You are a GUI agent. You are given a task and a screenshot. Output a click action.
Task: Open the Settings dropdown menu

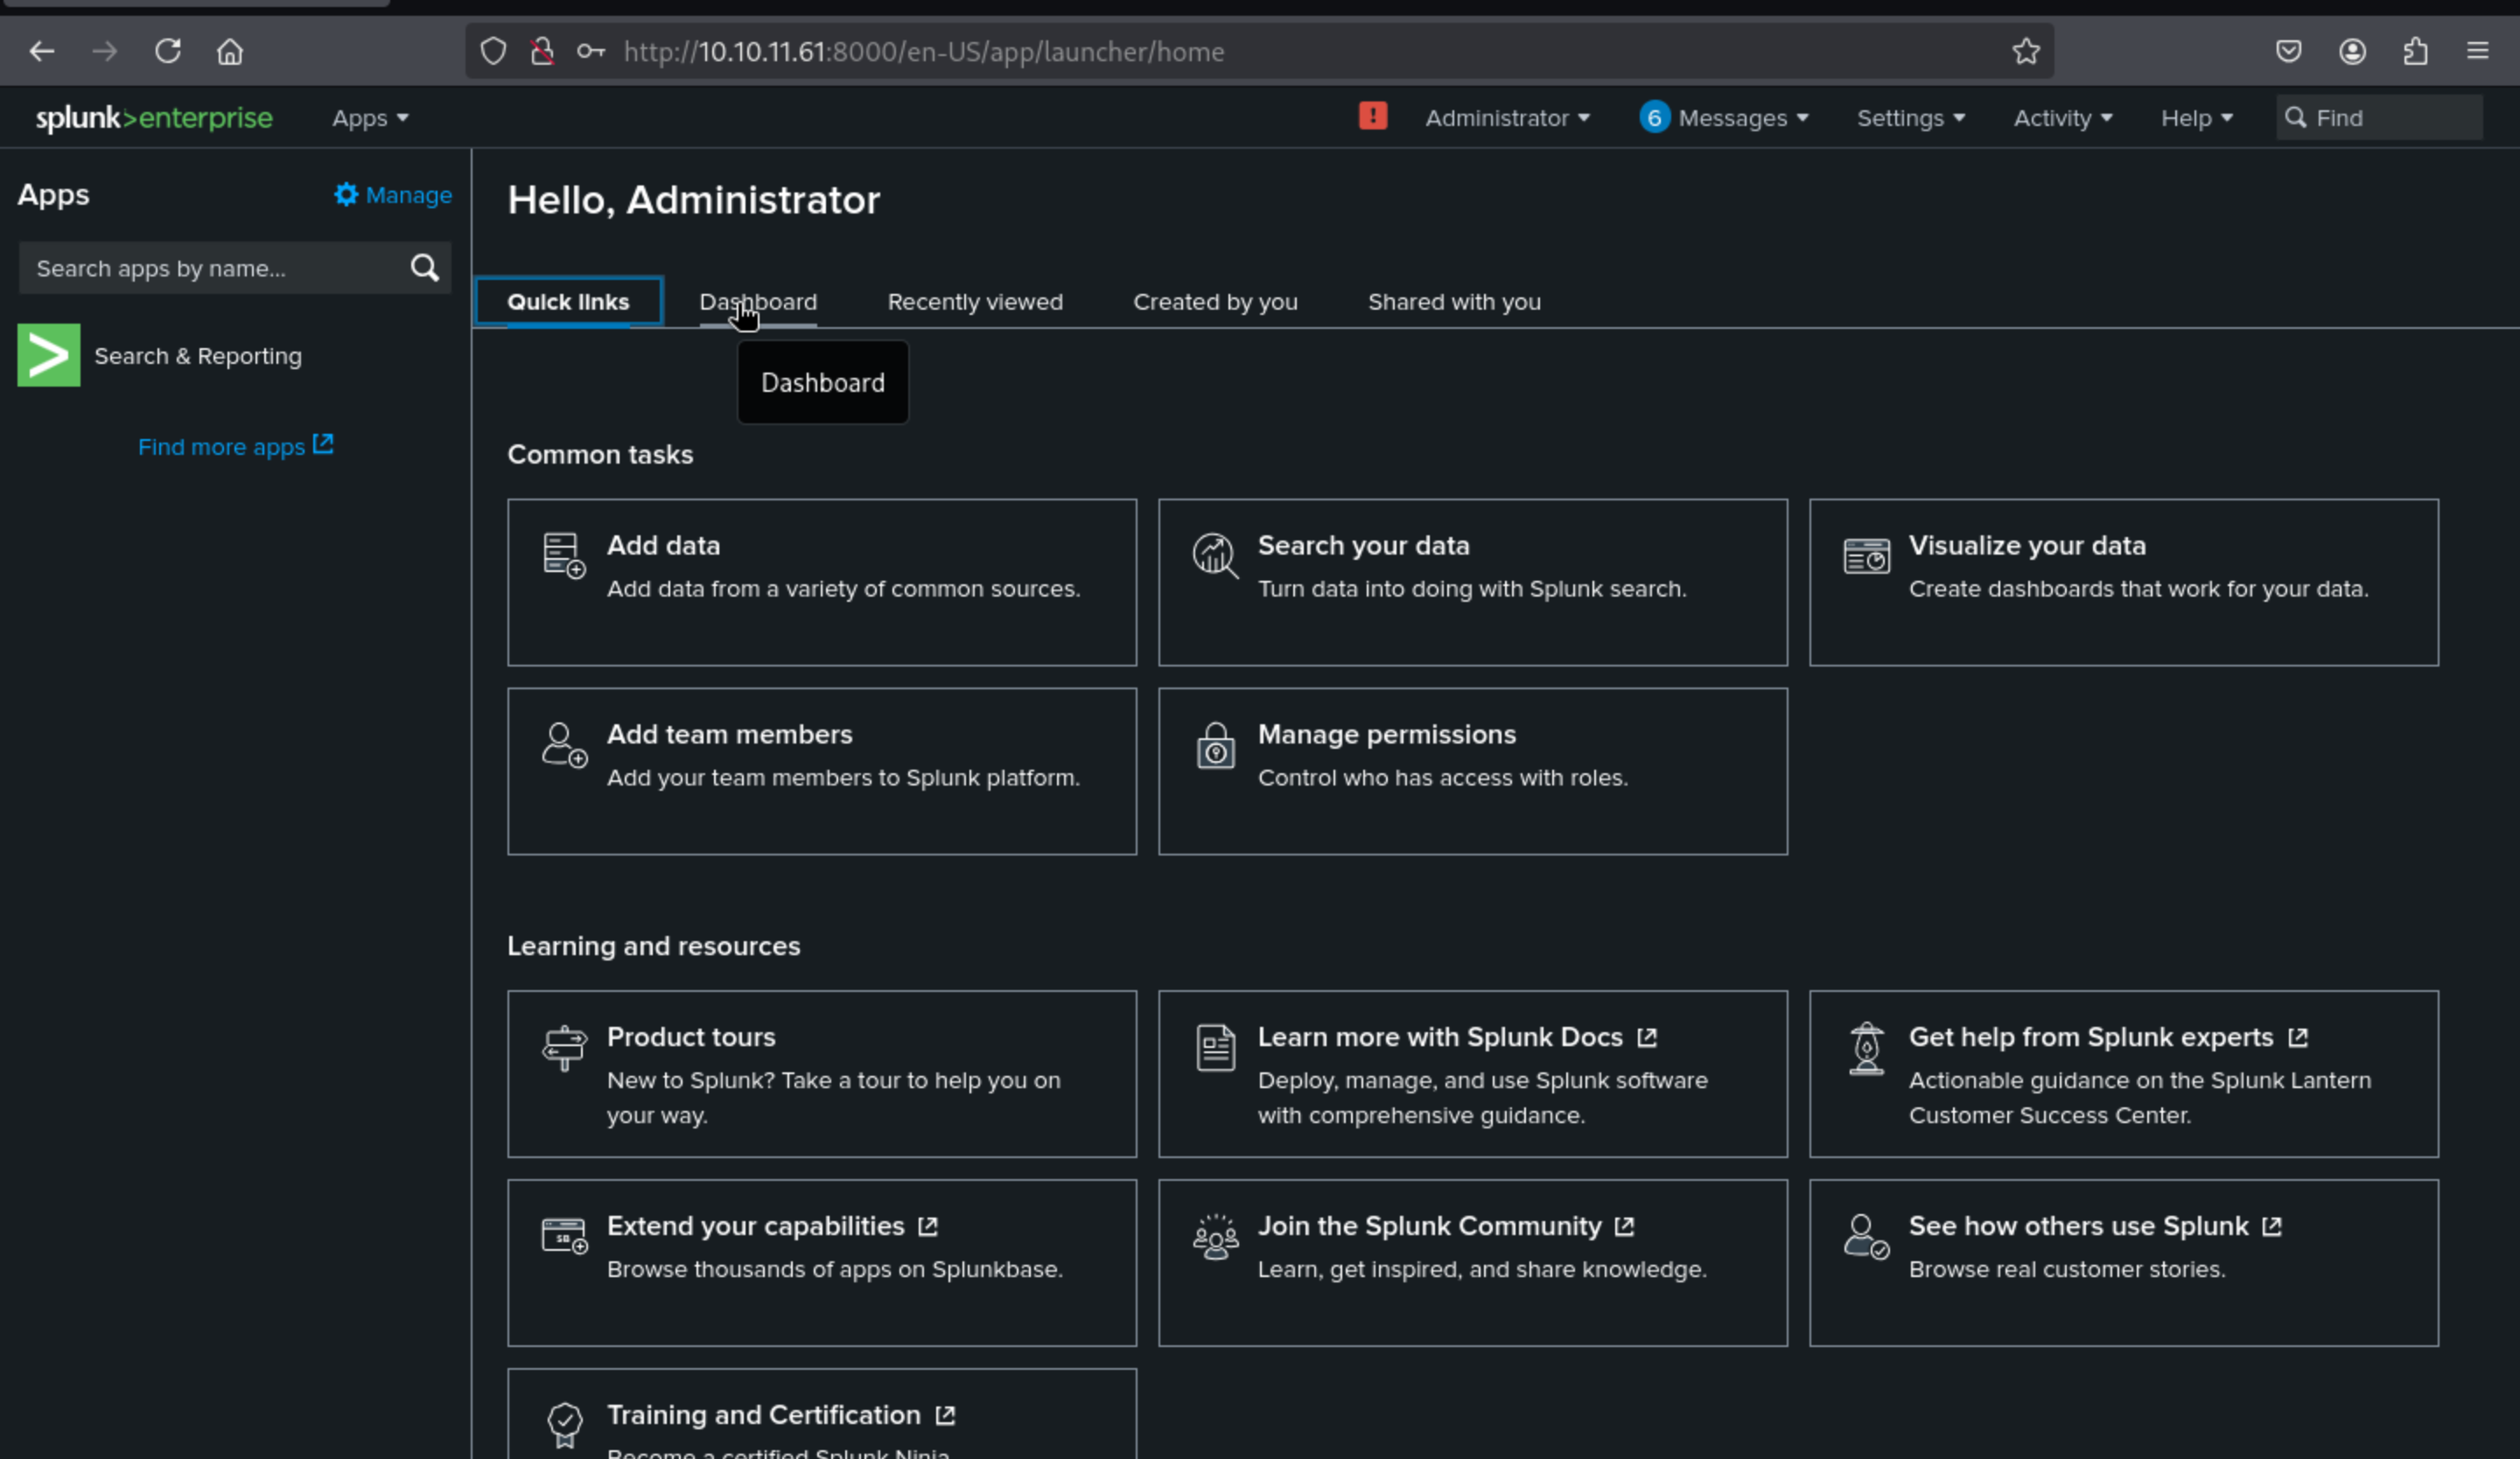1910,118
